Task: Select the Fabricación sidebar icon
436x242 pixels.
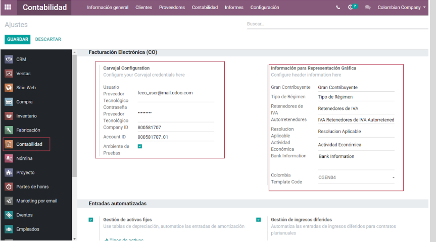Action: point(9,130)
